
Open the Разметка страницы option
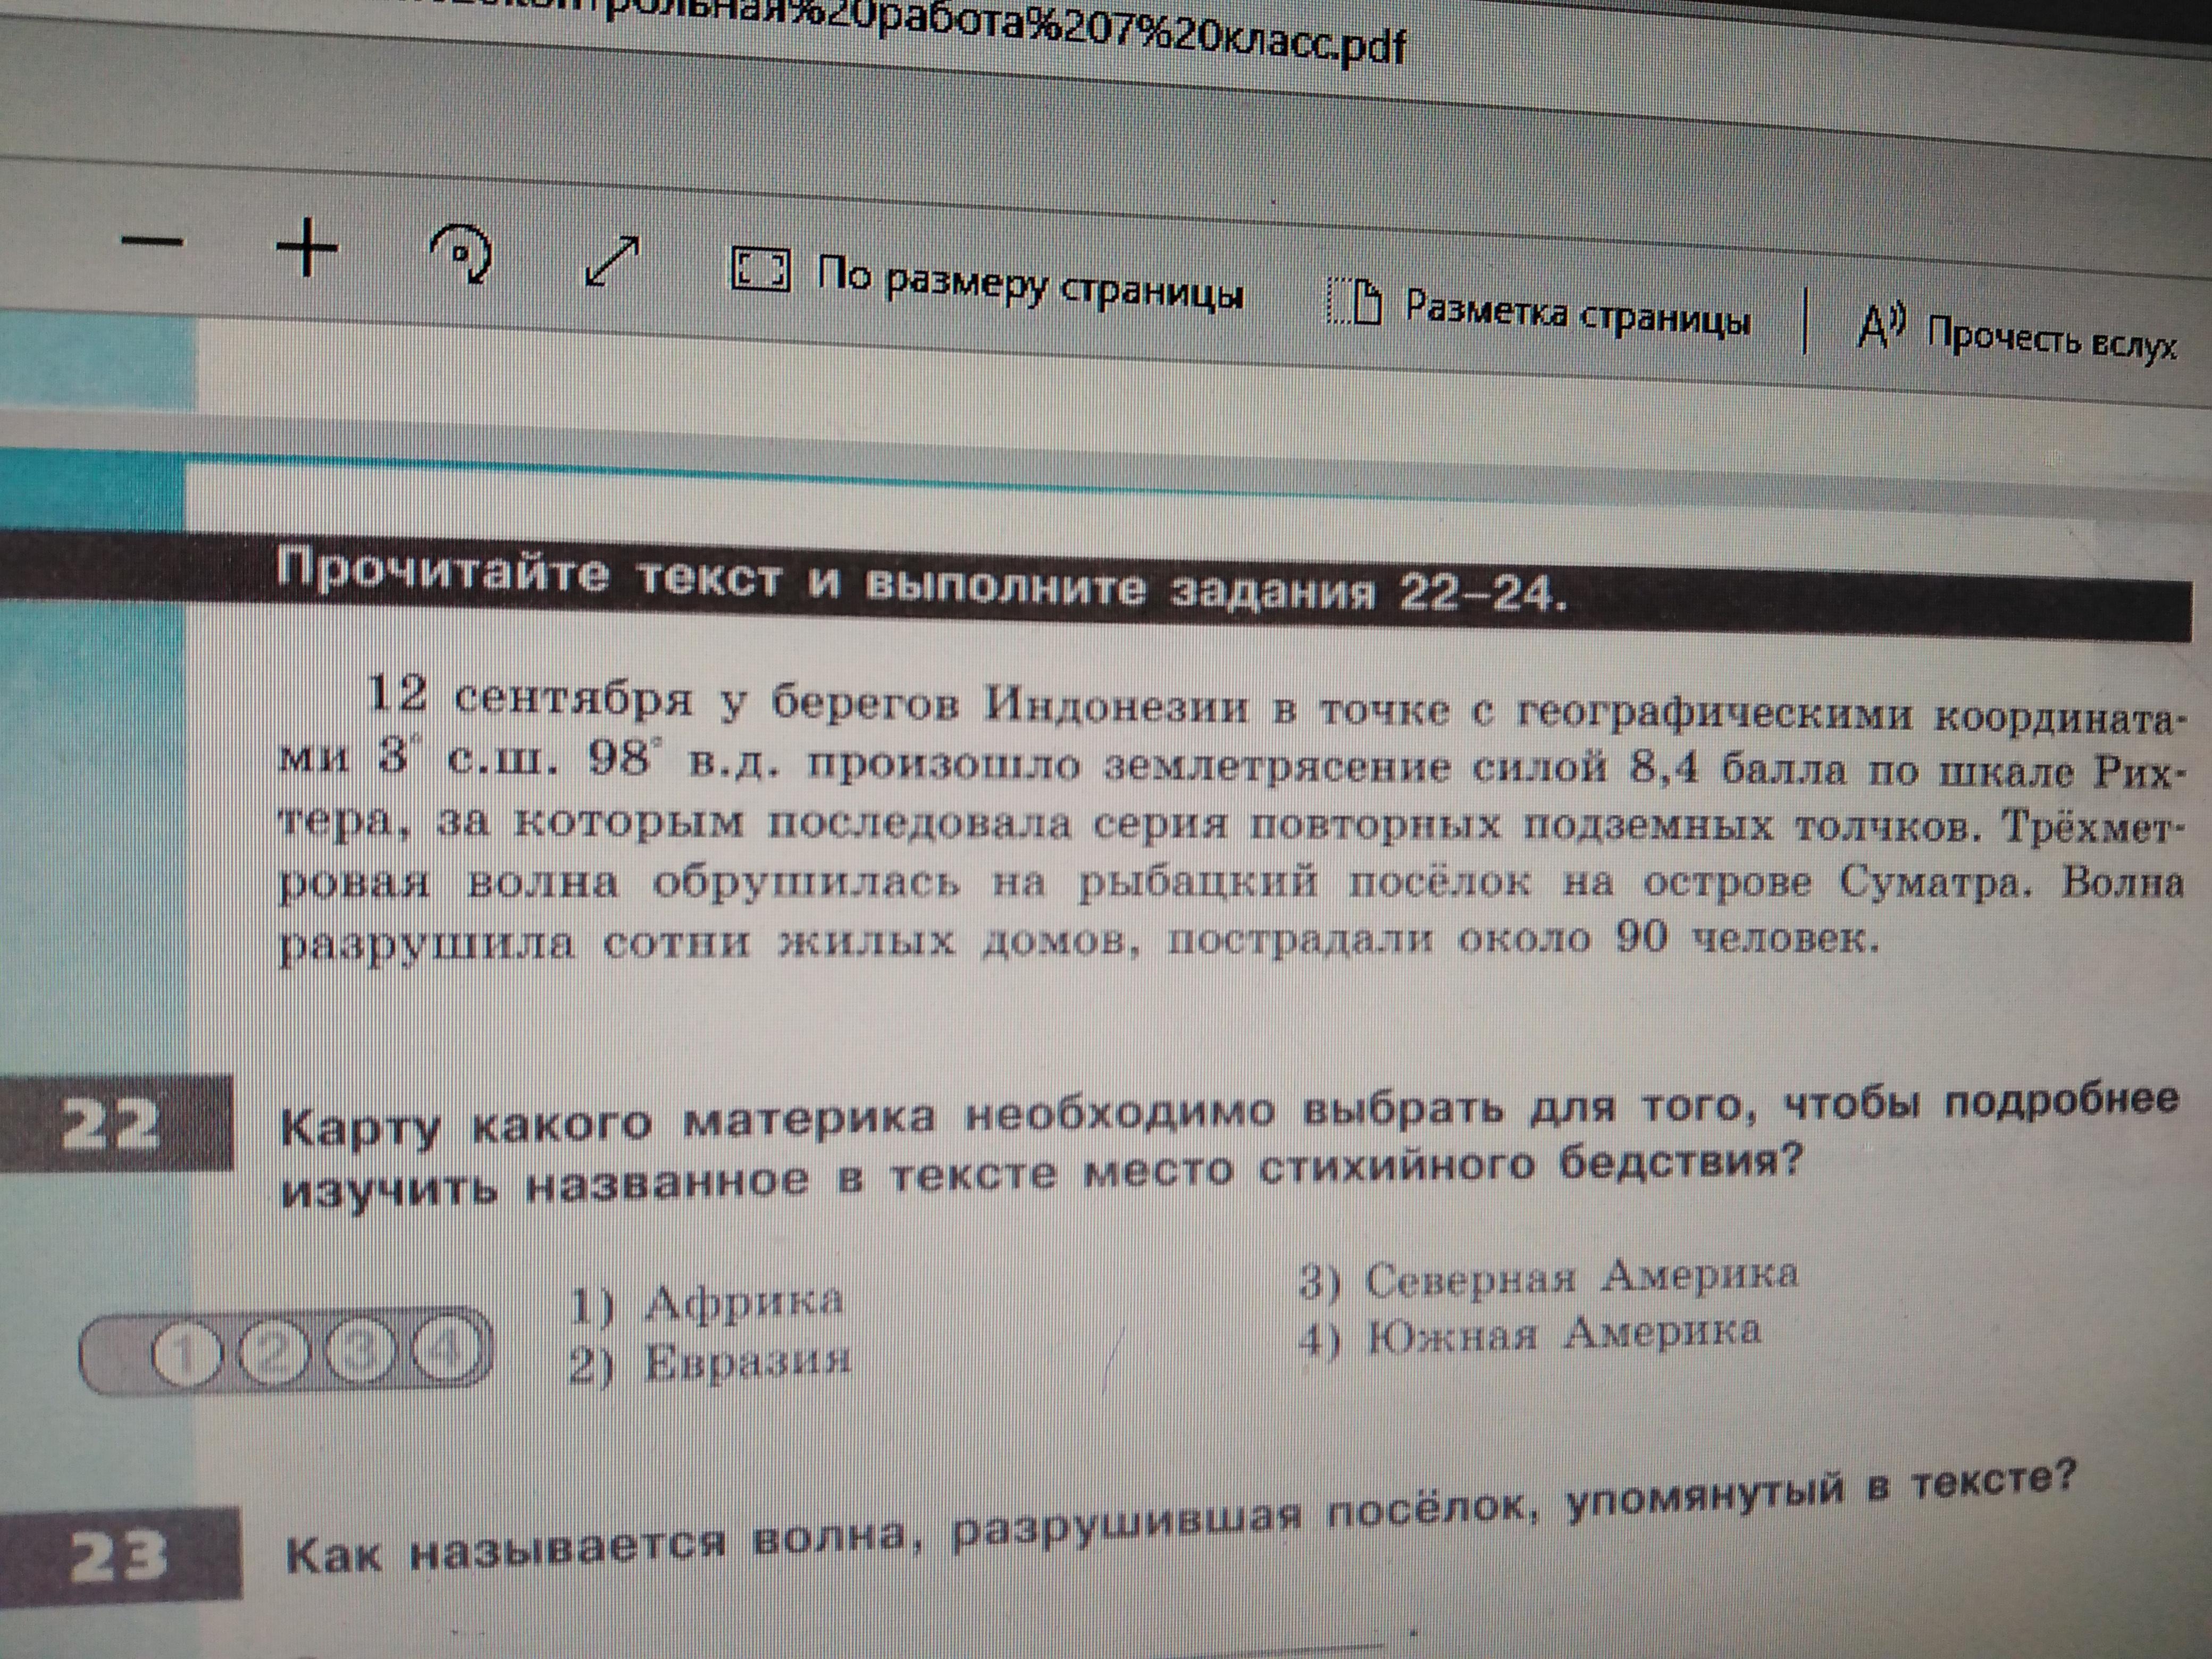pos(1577,313)
